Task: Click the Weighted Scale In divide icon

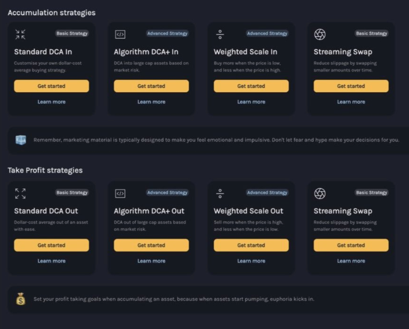Action: click(x=220, y=35)
